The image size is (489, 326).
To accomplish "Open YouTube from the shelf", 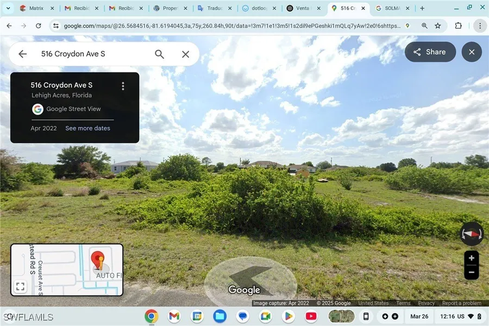I will click(x=311, y=316).
